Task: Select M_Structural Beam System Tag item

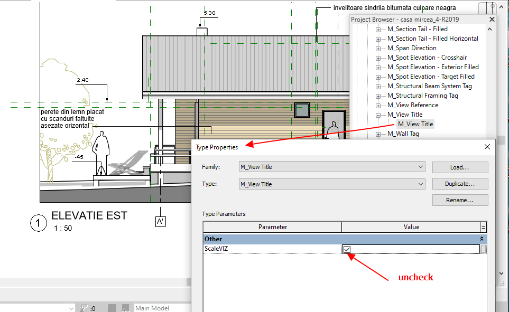Action: click(430, 86)
